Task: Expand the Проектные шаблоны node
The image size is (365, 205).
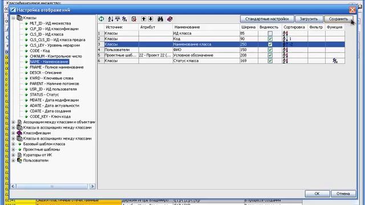Action: point(13,149)
